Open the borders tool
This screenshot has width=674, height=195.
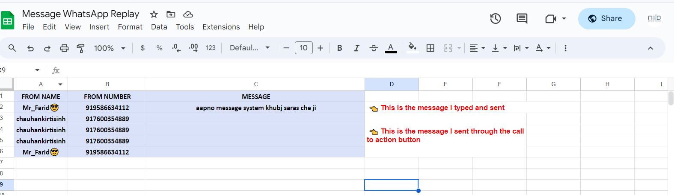[431, 48]
